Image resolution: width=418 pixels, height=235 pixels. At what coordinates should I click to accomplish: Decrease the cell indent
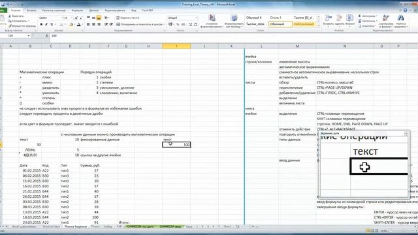[106, 25]
